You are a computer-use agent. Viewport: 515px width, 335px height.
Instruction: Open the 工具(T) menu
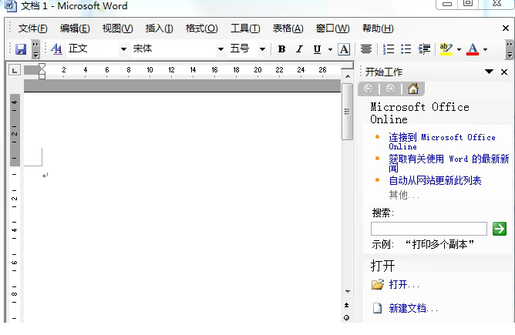(245, 28)
